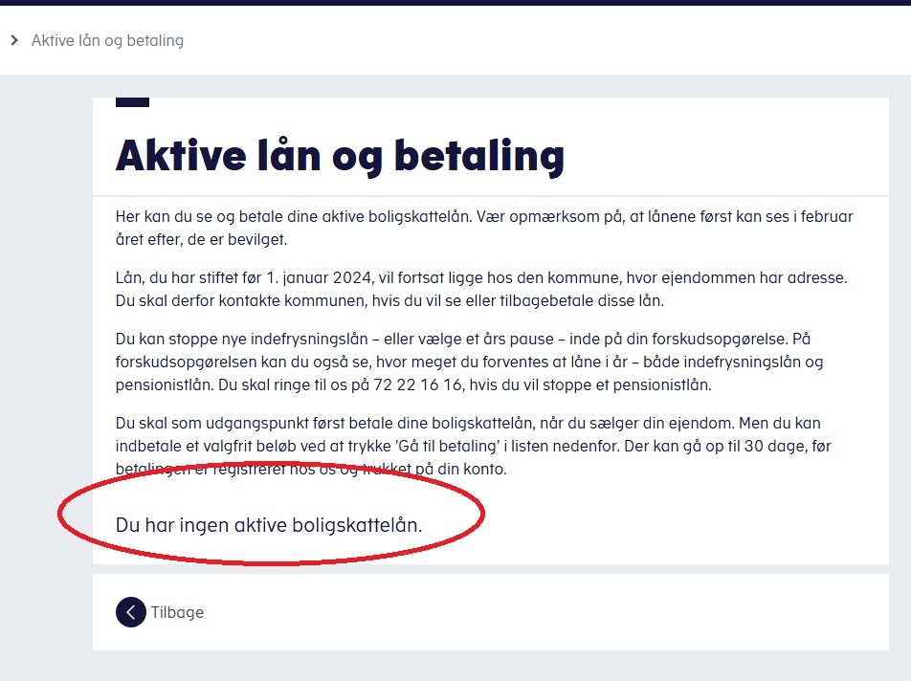Image resolution: width=911 pixels, height=681 pixels.
Task: Click the breadcrumb chevron arrow icon
Action: (x=15, y=40)
